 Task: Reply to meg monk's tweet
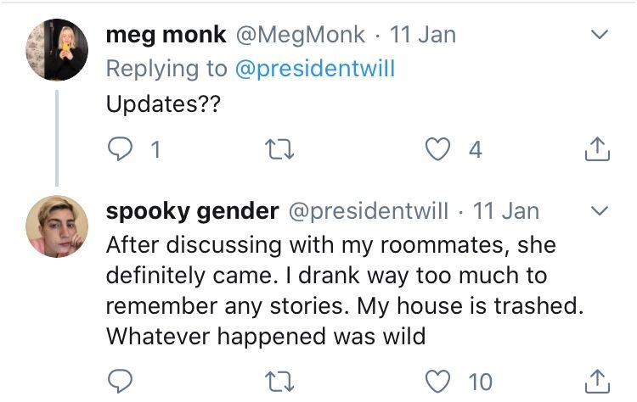tap(120, 149)
